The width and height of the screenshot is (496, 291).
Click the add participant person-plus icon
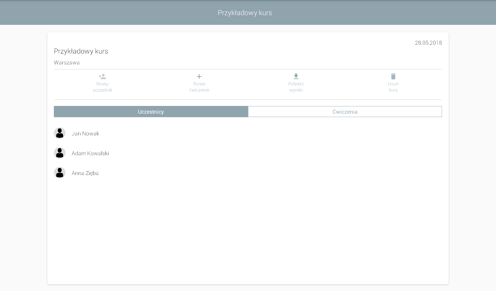tap(102, 76)
